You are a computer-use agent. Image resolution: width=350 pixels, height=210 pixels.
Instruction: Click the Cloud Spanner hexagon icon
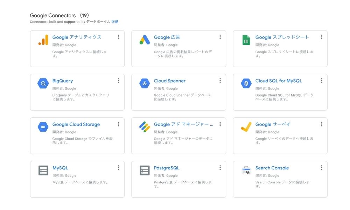pos(145,83)
